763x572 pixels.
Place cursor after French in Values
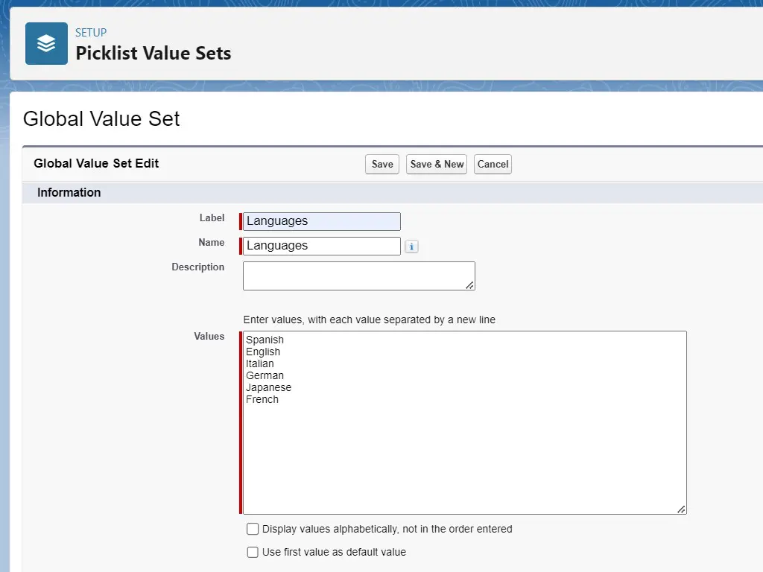coord(280,399)
